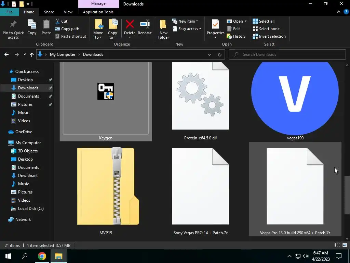Switch to Large icons view layout
The image size is (350, 263).
point(345,245)
